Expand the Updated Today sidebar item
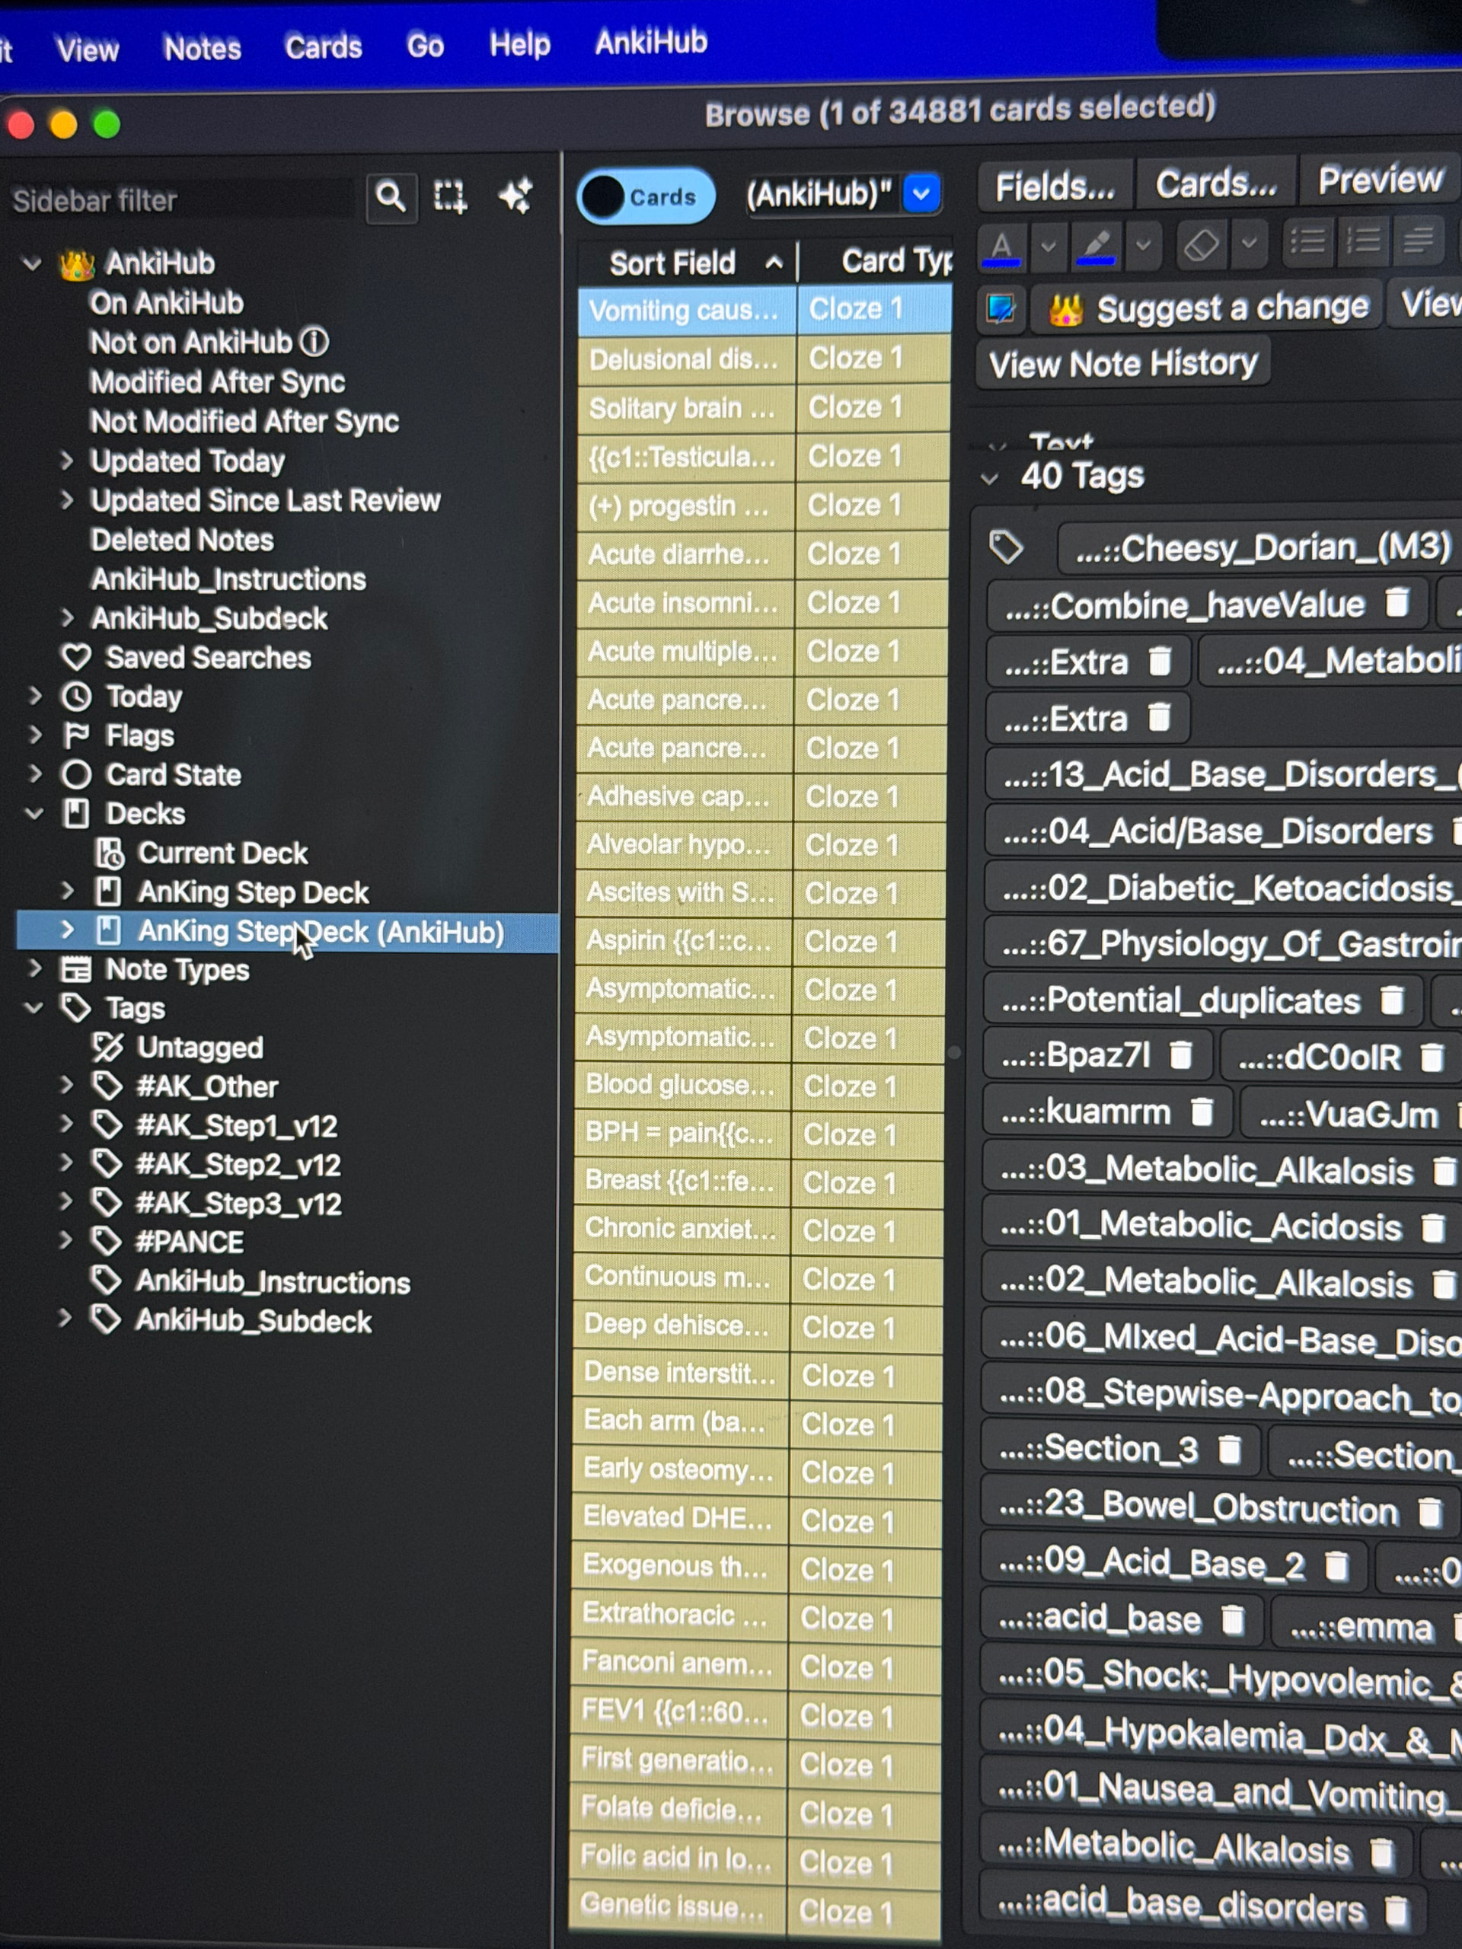This screenshot has height=1949, width=1462. pos(67,460)
